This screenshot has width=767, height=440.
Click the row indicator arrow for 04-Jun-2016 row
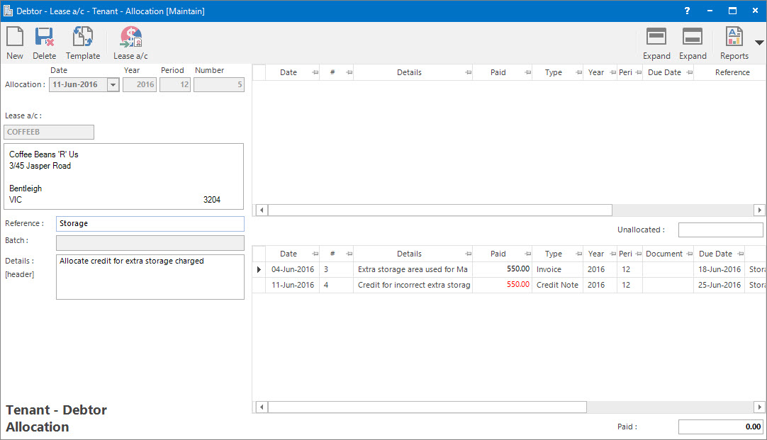pos(259,269)
